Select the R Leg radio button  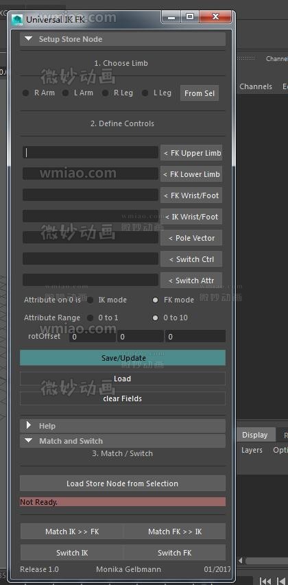pyautogui.click(x=106, y=93)
